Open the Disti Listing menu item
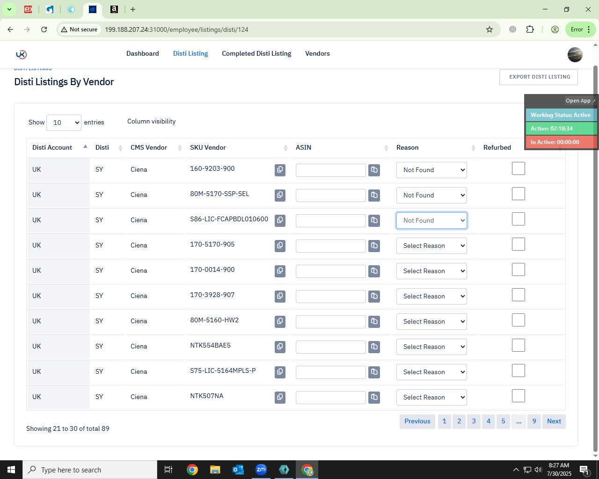Image resolution: width=599 pixels, height=479 pixels. coord(190,53)
